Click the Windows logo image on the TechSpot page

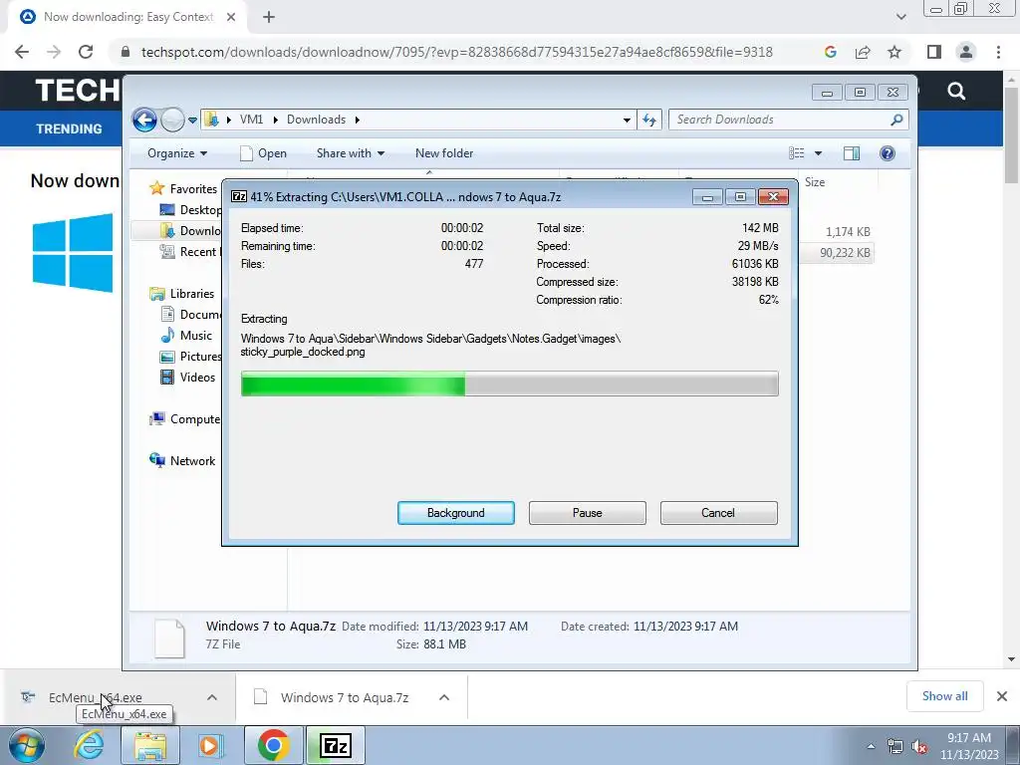(x=73, y=252)
